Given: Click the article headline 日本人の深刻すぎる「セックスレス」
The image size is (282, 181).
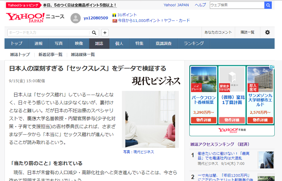Looking at the screenshot, I should click(x=87, y=69).
